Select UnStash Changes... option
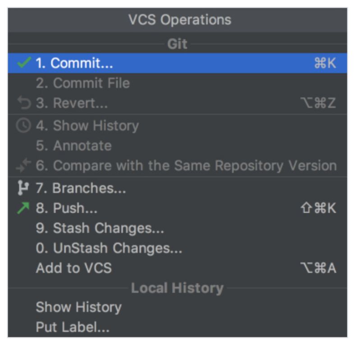This screenshot has height=346, width=356. point(109,248)
